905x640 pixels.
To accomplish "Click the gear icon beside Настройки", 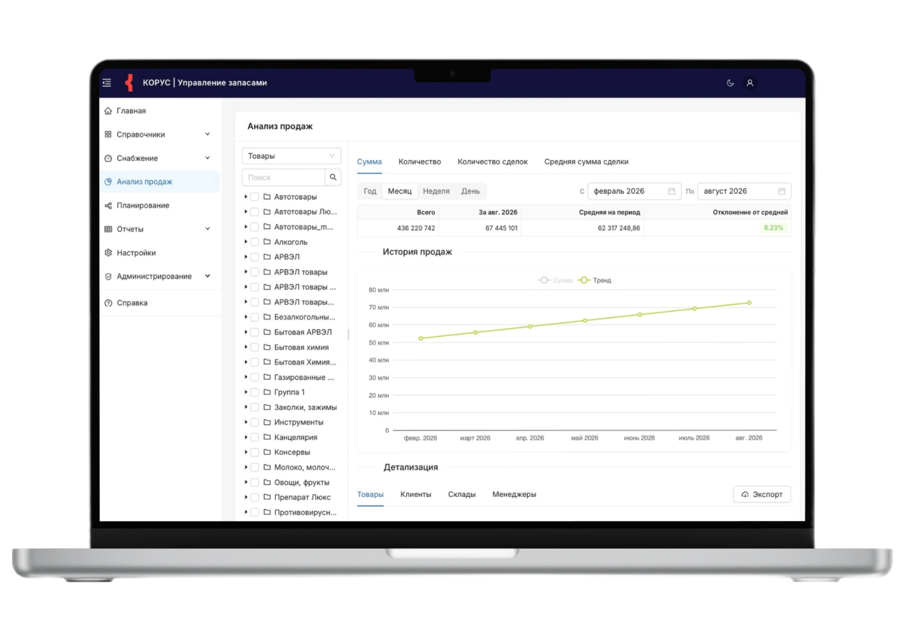I will (x=108, y=253).
